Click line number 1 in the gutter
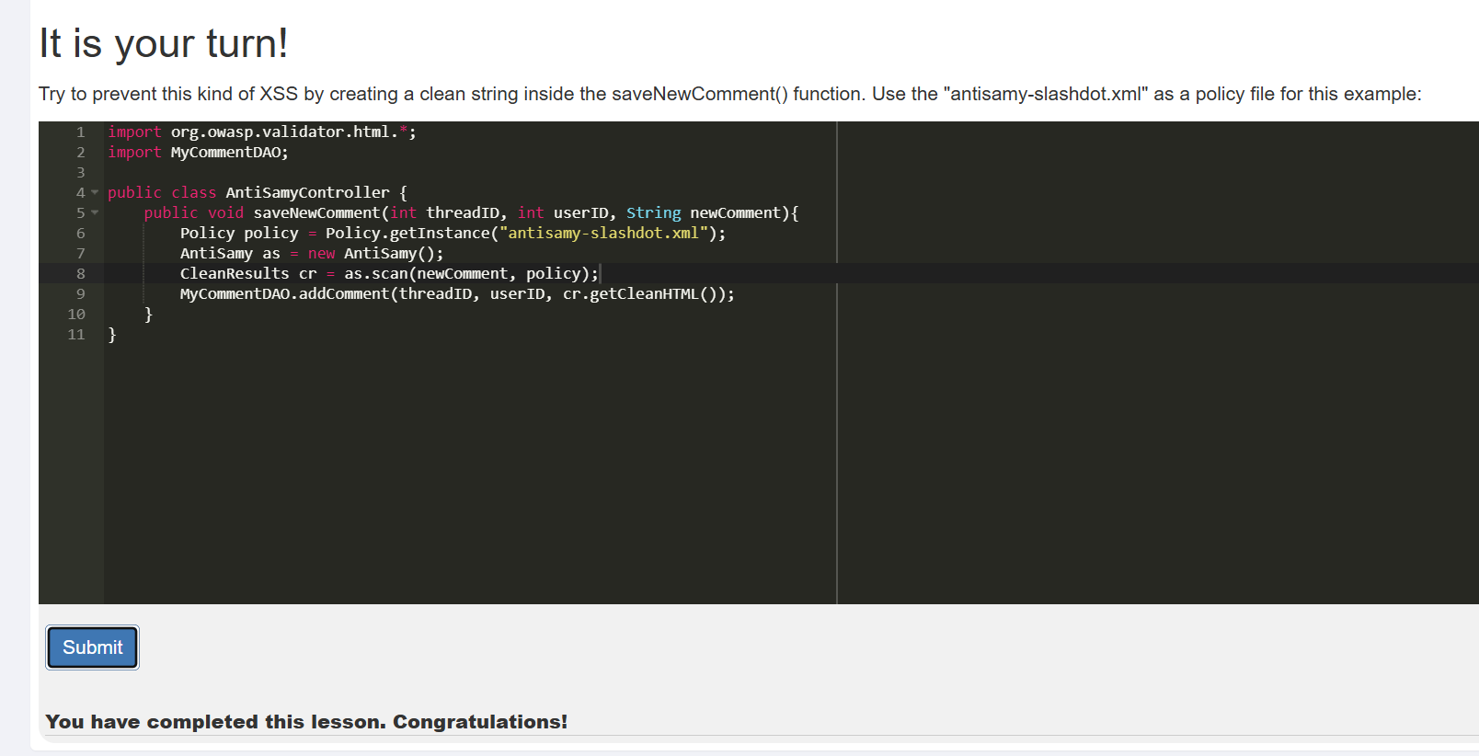This screenshot has height=756, width=1479. point(80,132)
